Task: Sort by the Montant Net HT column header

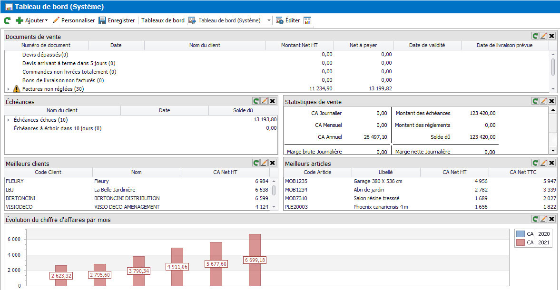Action: coord(299,45)
